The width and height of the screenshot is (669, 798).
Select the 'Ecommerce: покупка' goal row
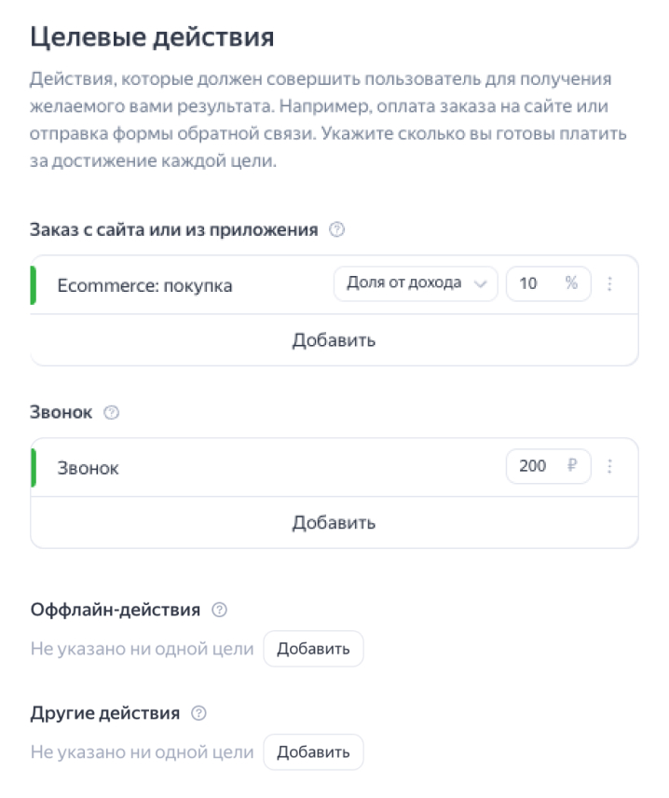coord(334,285)
